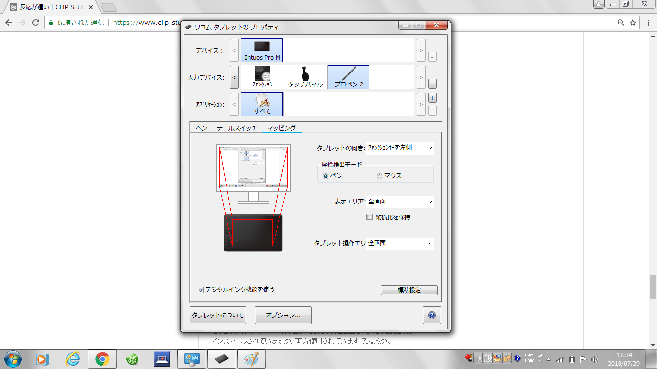Select the CLIP STUDIO browser tab
This screenshot has height=370, width=657.
[52, 7]
